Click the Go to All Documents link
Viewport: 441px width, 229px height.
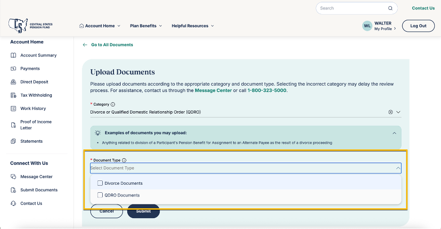[112, 45]
